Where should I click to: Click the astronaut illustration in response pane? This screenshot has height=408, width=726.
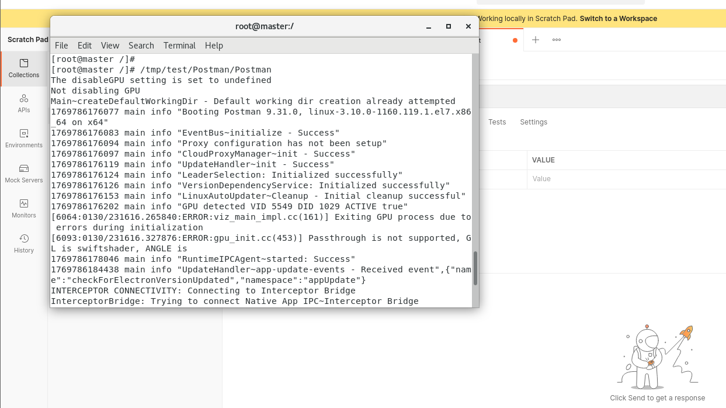pos(658,357)
